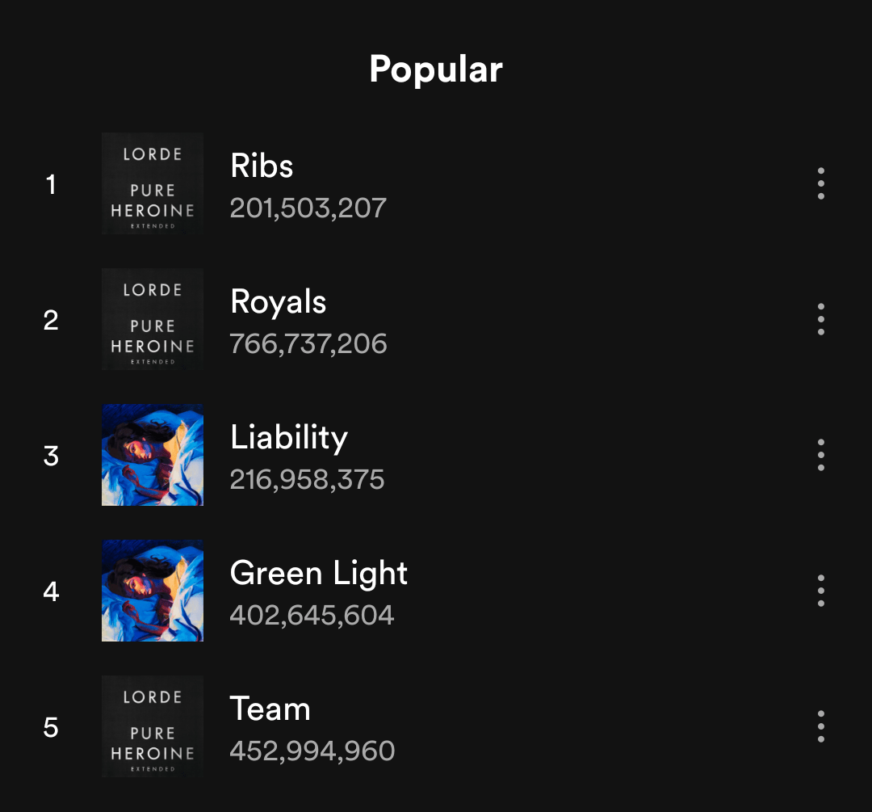Click the Melodrama album art beside Liability
This screenshot has height=812, width=872.
(x=153, y=455)
